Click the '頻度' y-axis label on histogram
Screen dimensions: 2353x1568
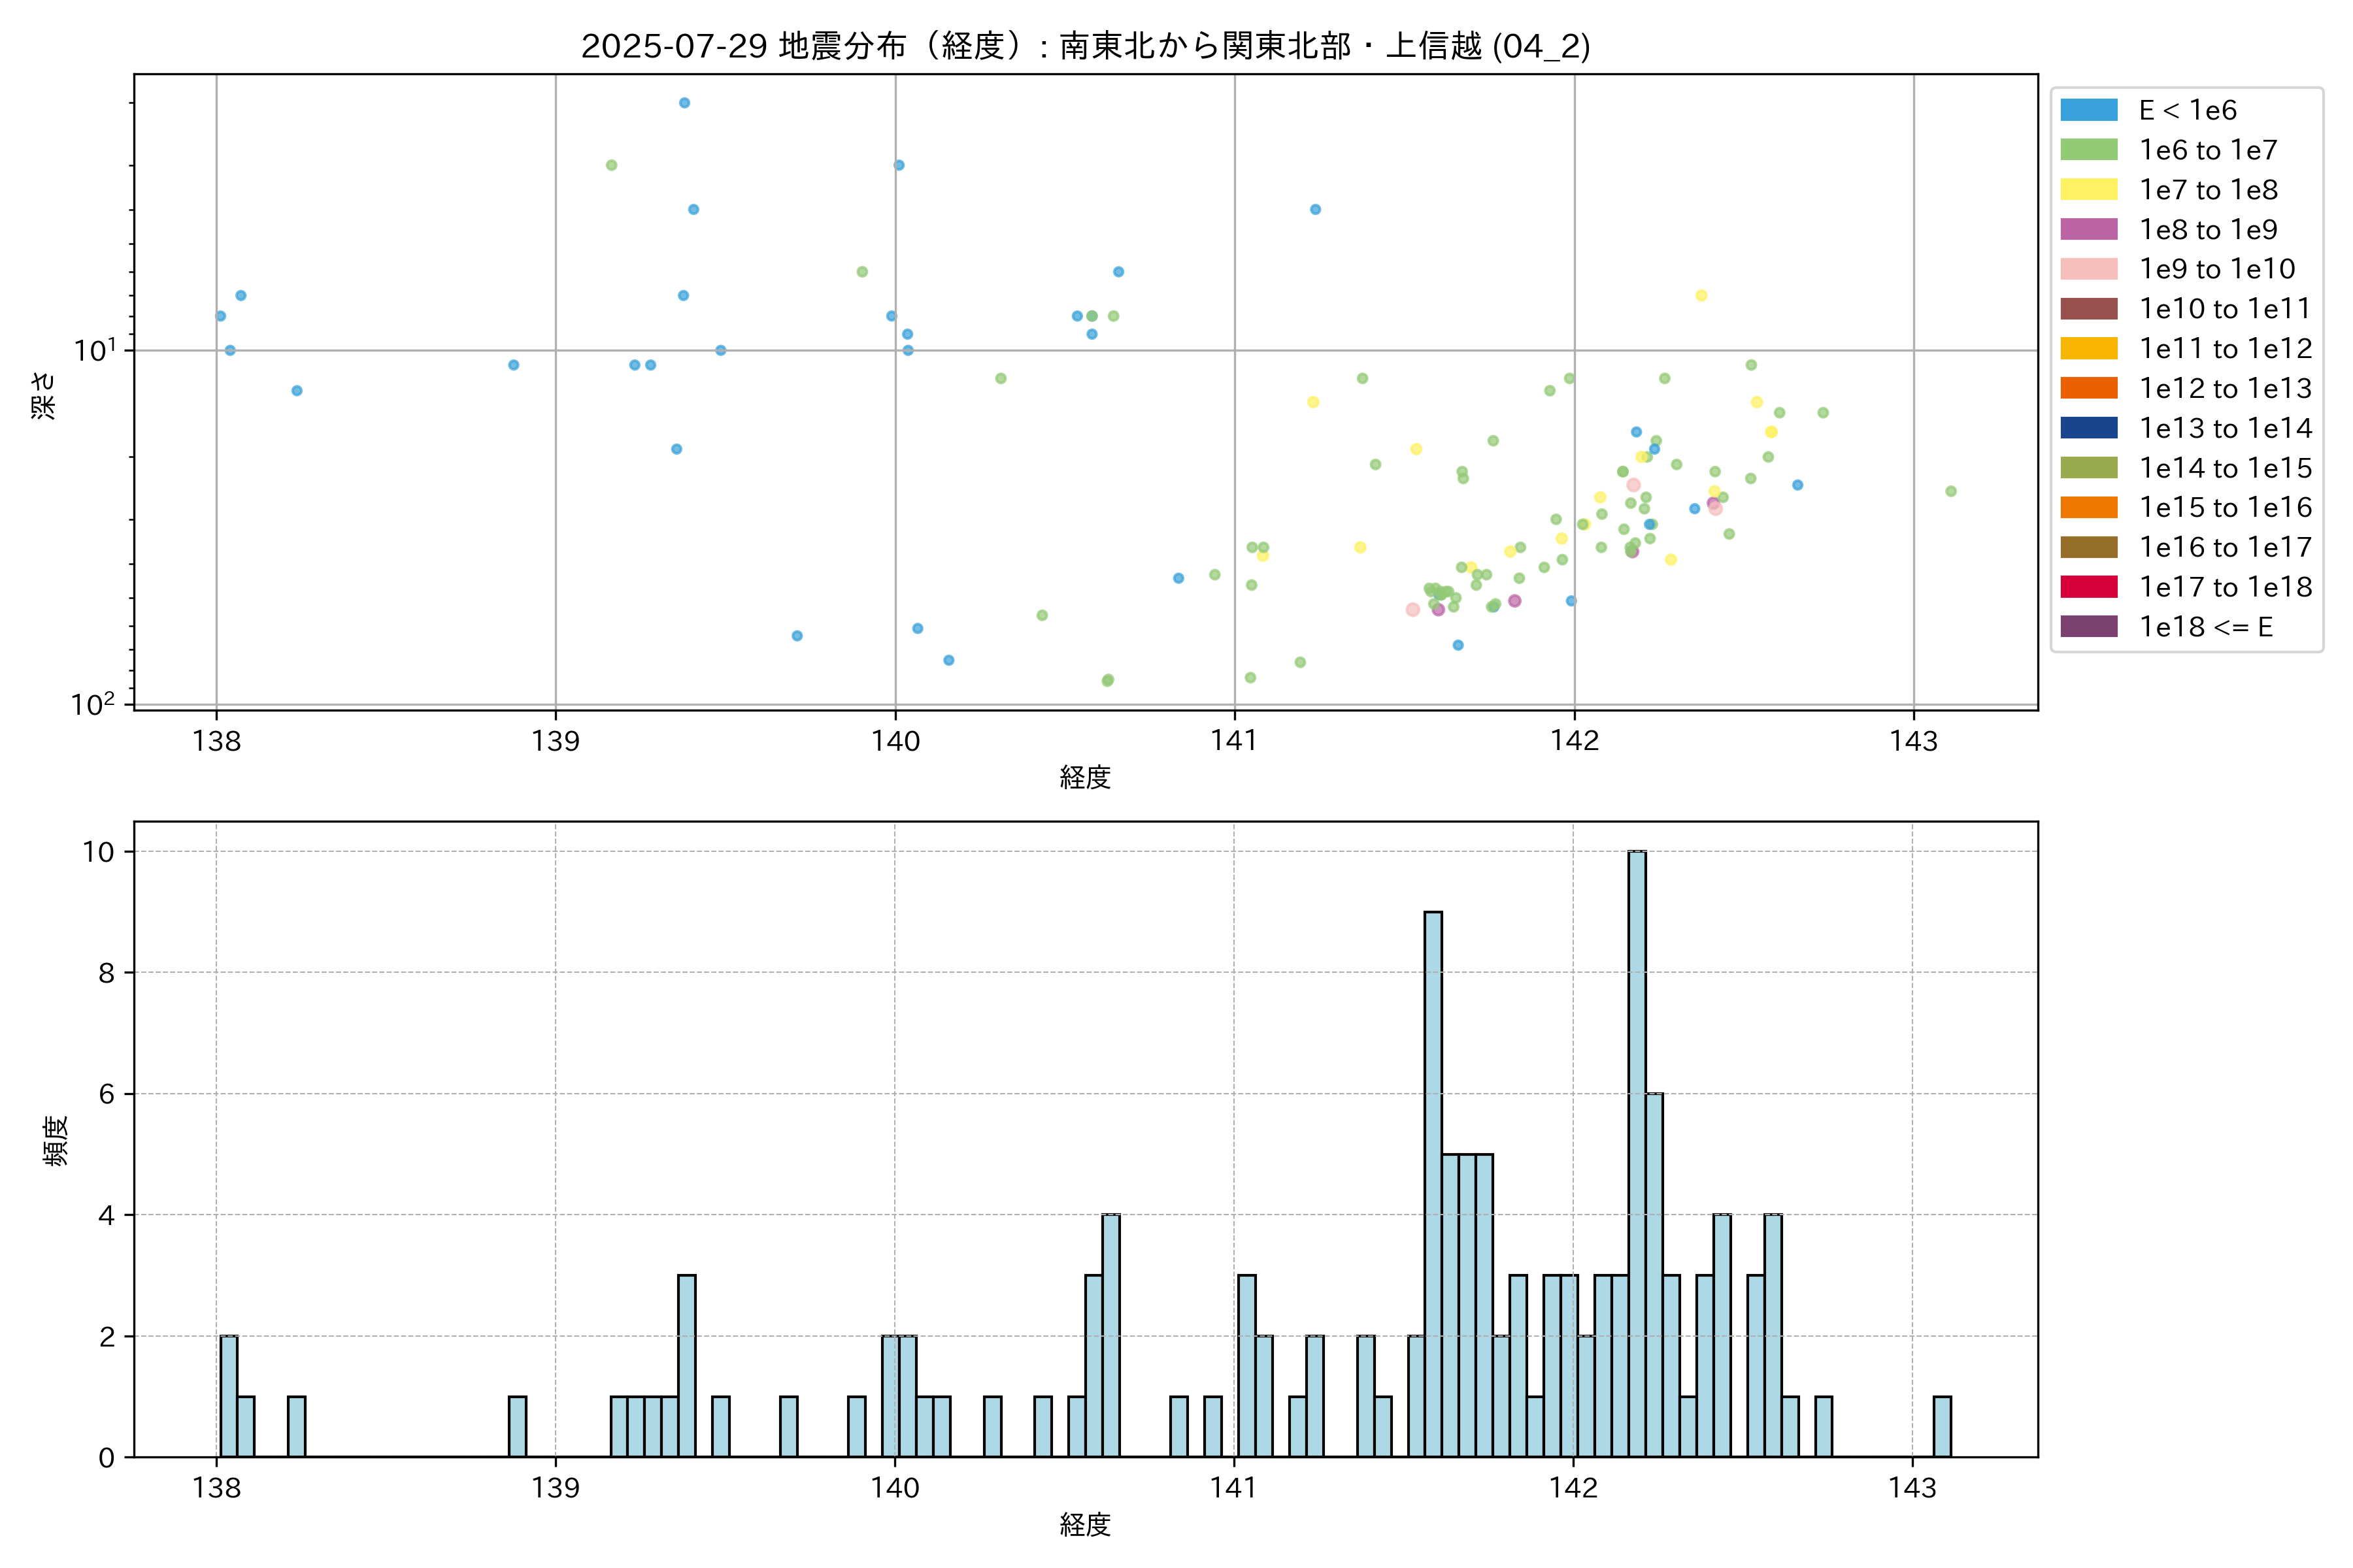click(x=56, y=1140)
